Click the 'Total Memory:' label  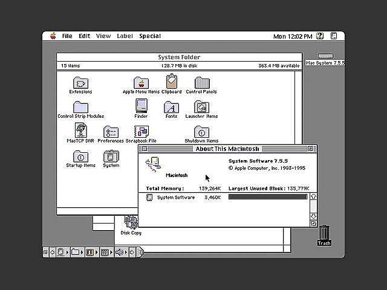165,188
